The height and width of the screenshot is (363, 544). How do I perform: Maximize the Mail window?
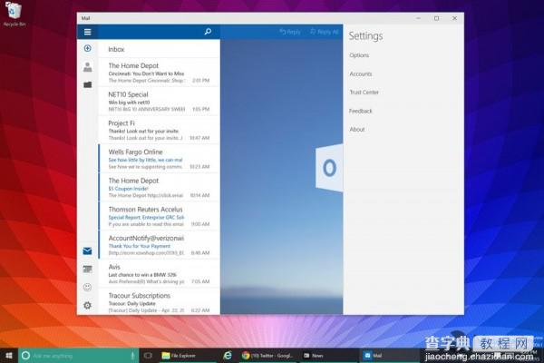pos(436,18)
